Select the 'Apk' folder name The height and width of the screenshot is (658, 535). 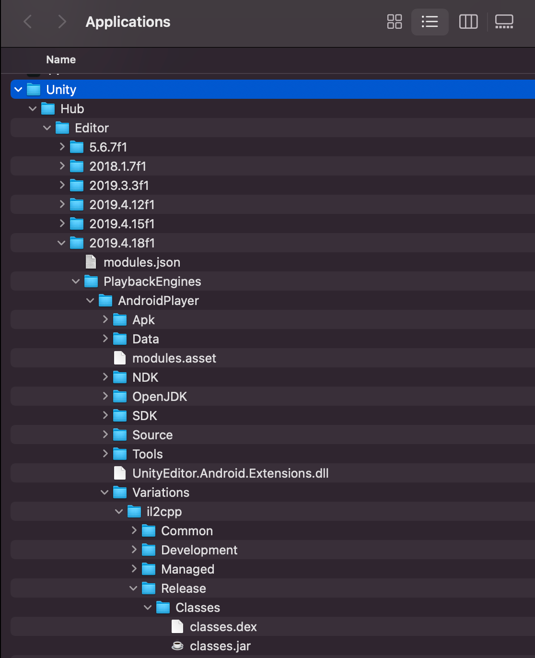point(143,320)
